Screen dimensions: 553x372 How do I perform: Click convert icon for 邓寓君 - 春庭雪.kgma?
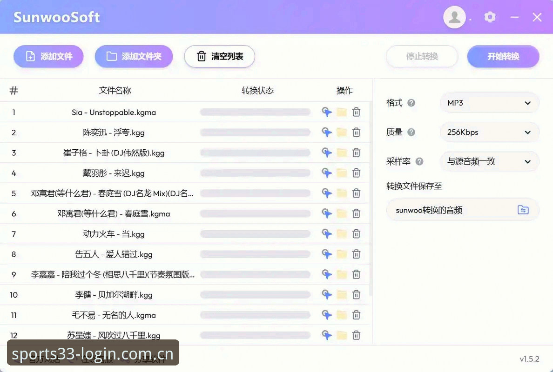(x=327, y=213)
